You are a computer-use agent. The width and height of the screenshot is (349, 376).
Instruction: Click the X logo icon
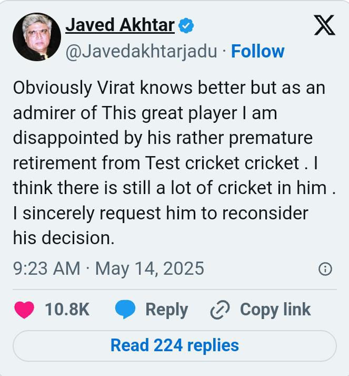click(x=324, y=25)
